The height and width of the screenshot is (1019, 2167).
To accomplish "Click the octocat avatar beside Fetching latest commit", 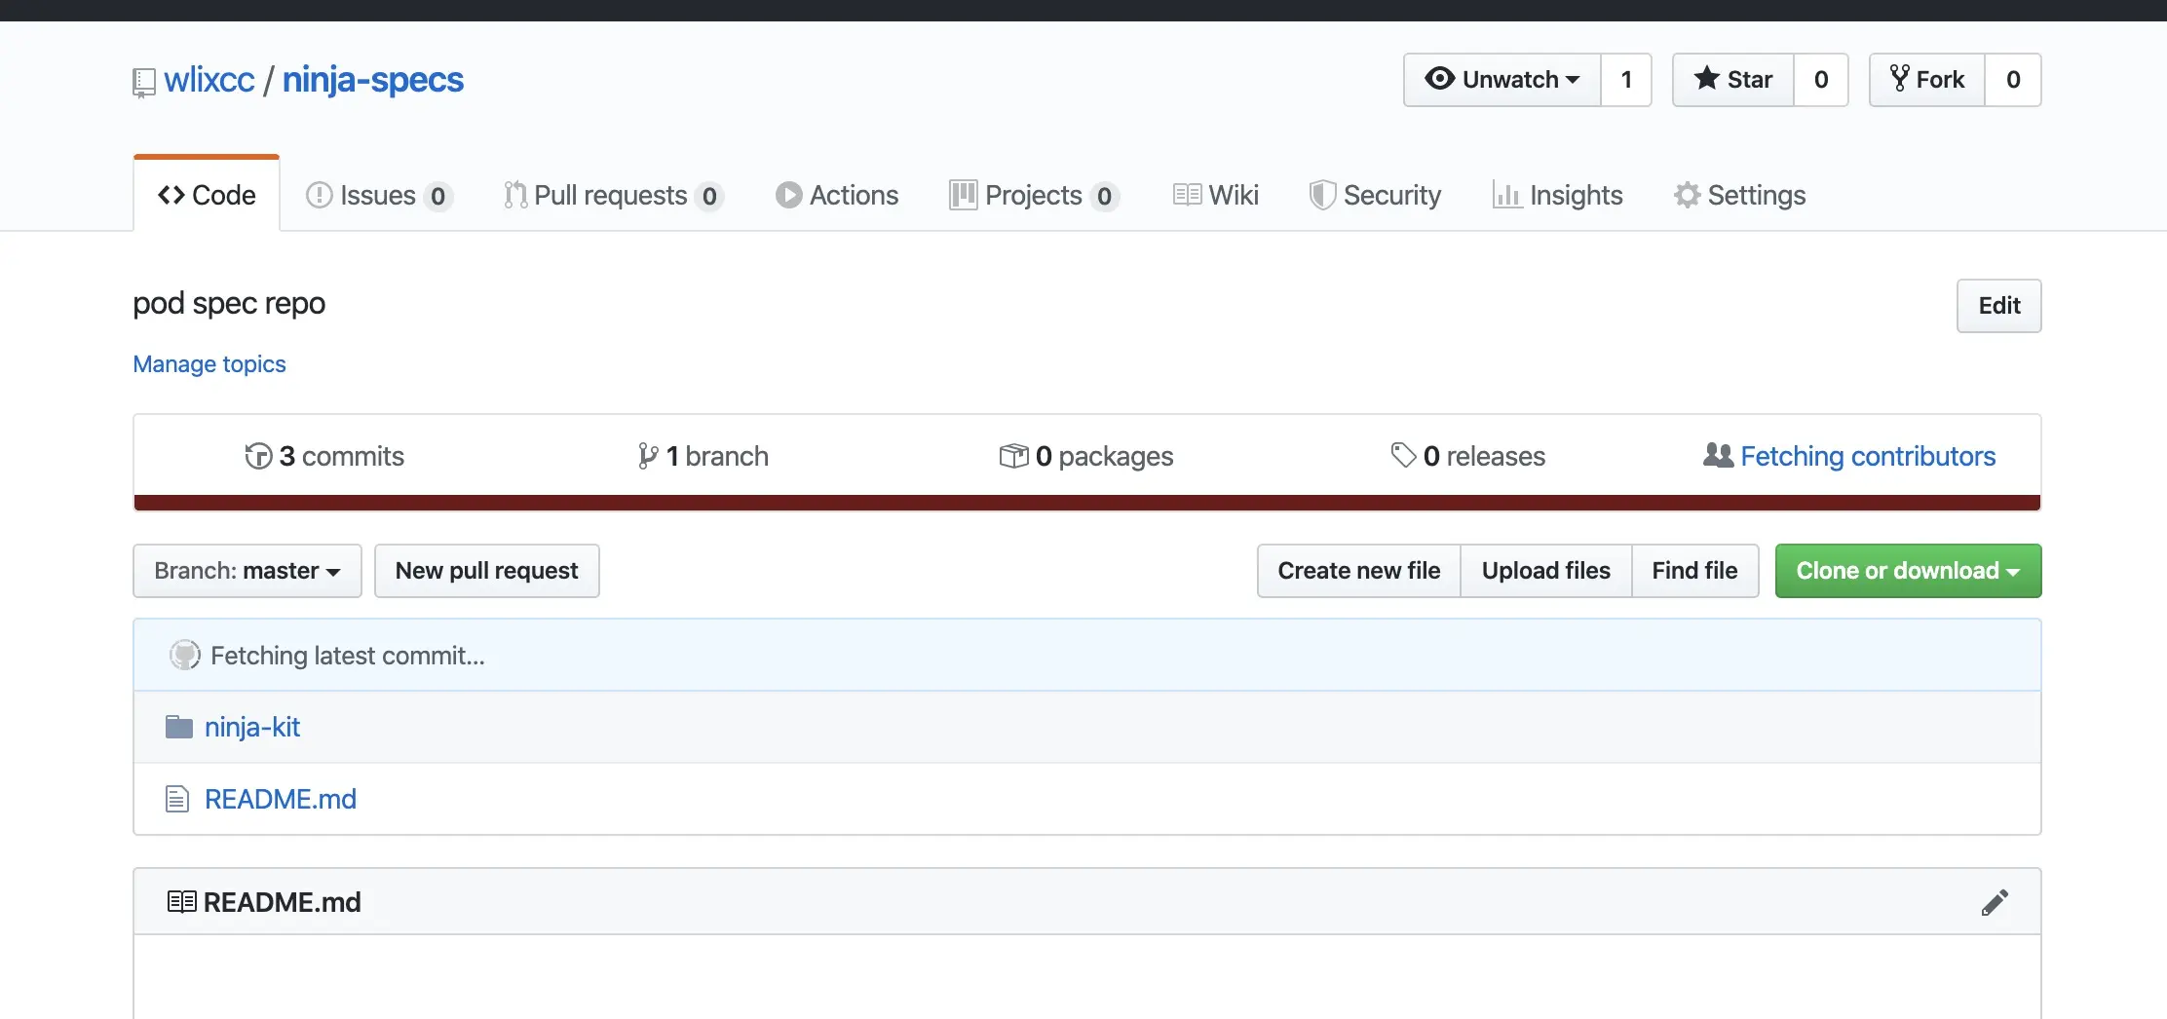I will tap(185, 655).
